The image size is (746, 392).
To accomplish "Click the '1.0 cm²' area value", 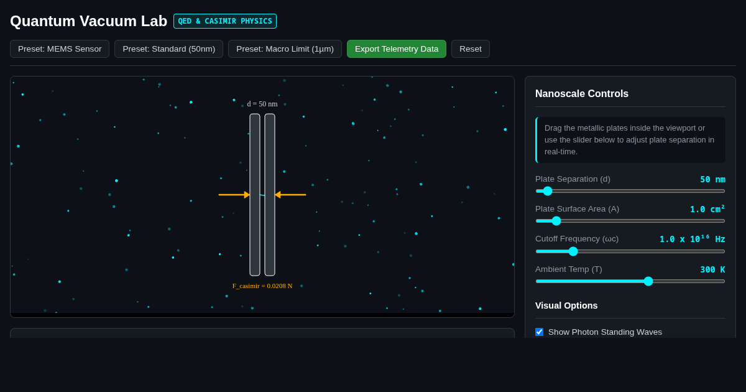I will coord(707,209).
